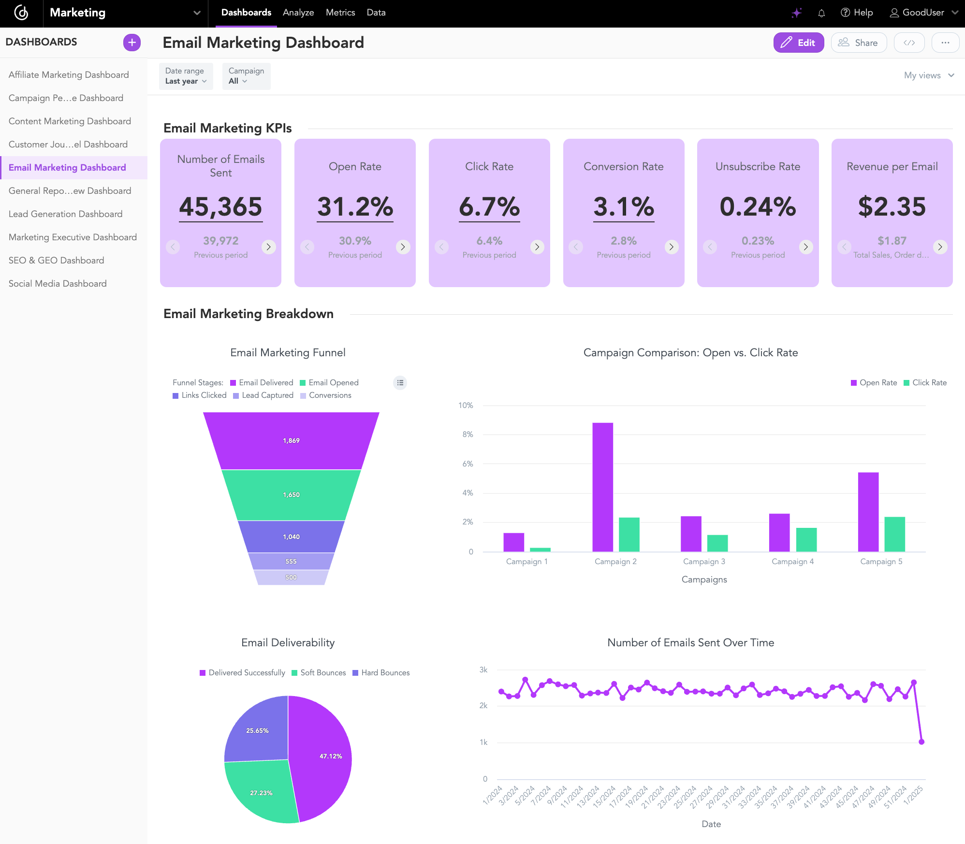Viewport: 965px width, 844px height.
Task: Click the Edit button
Action: click(799, 43)
